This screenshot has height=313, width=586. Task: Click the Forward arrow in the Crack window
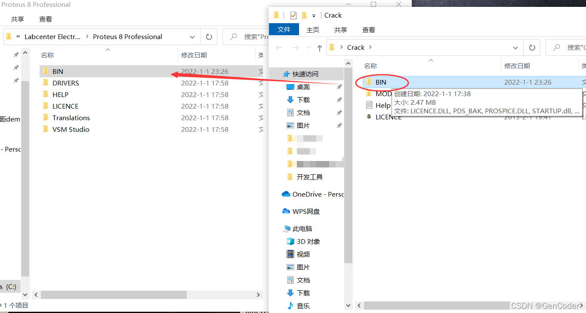click(x=296, y=48)
